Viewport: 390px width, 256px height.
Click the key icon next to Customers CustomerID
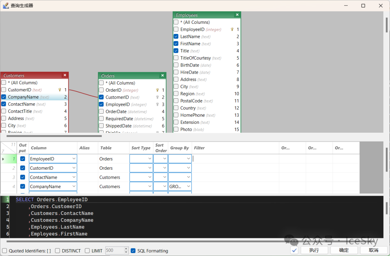[60, 90]
